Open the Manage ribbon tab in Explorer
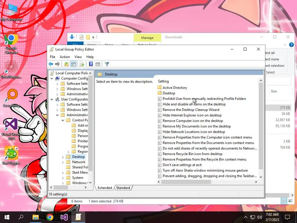 tap(147, 38)
